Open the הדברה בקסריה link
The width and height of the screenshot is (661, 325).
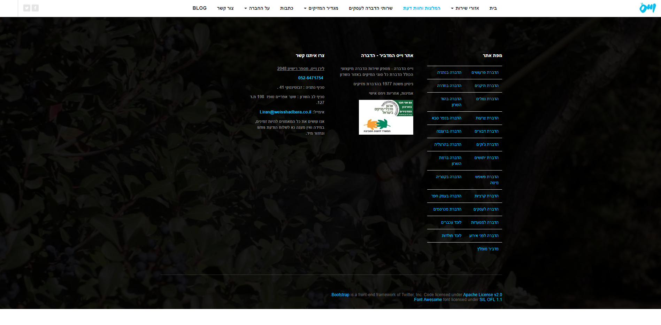pyautogui.click(x=448, y=177)
